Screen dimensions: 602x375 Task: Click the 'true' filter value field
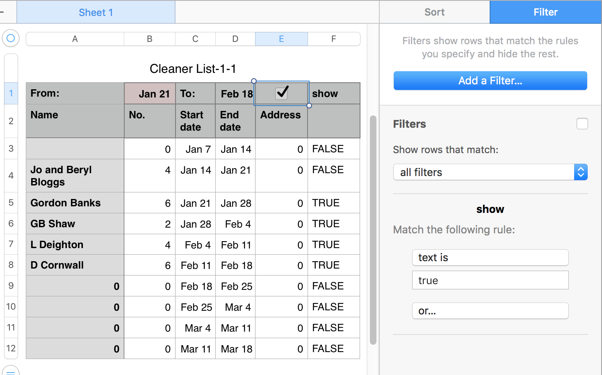point(490,280)
